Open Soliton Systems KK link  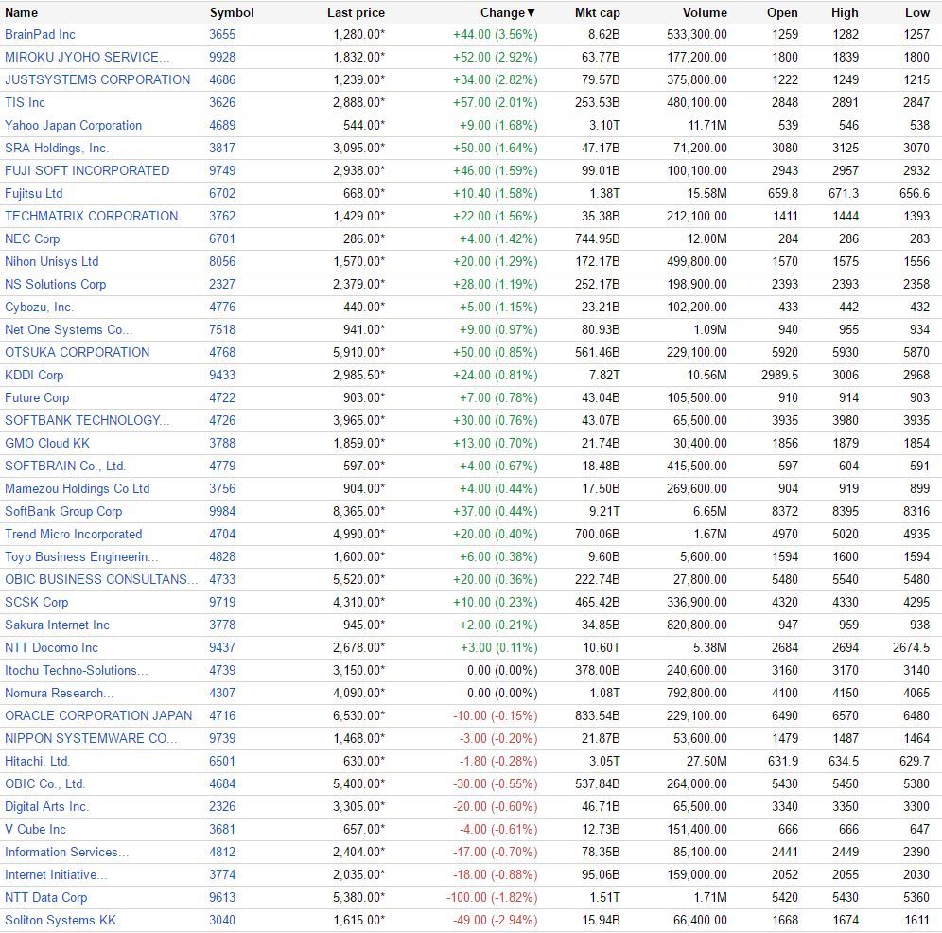[x=61, y=921]
